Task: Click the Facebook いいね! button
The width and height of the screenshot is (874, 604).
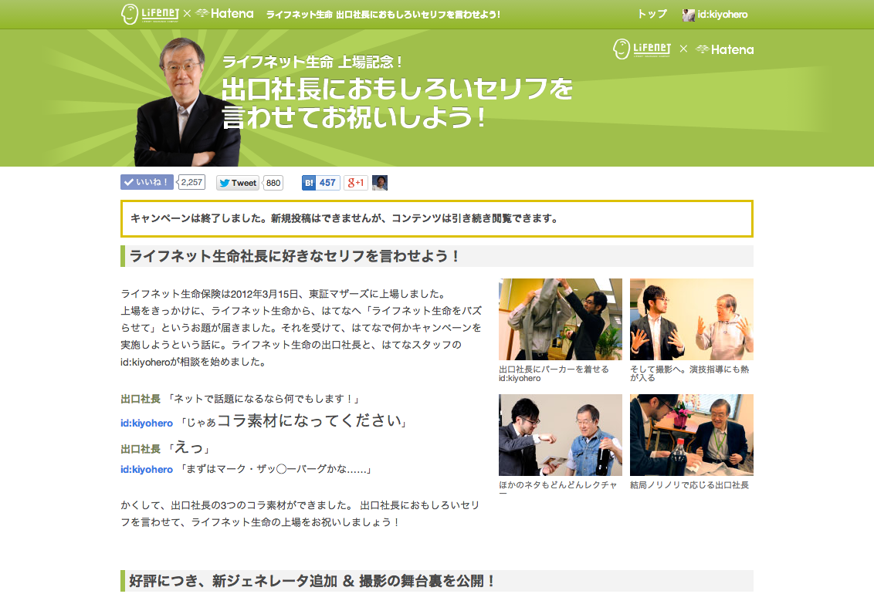Action: pyautogui.click(x=147, y=182)
